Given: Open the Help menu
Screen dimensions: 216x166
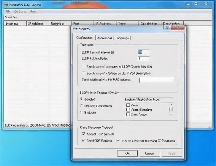Looking at the screenshot, I should [x=33, y=12].
